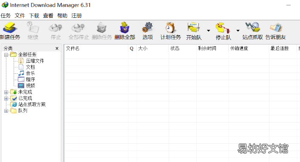
Task: Close the 分类 sidebar panel
Action: click(57, 48)
